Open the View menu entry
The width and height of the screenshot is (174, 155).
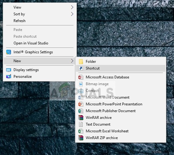click(40, 7)
